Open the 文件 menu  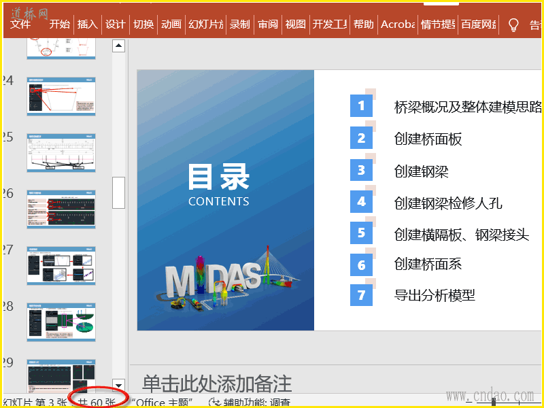[x=20, y=24]
